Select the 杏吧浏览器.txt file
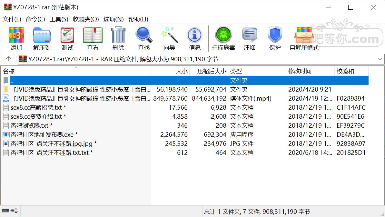Screen dimensions: 385x217 [31, 126]
